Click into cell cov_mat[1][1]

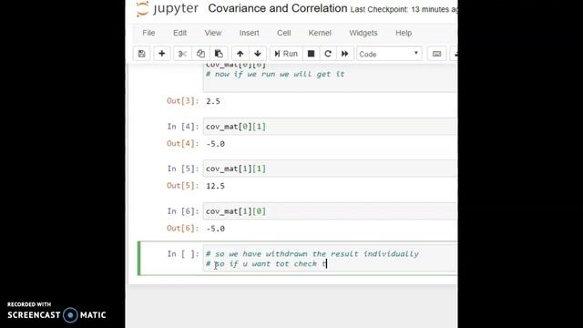tap(330, 169)
